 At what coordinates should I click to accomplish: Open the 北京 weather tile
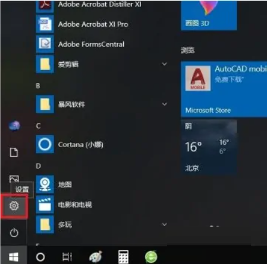pos(209,147)
